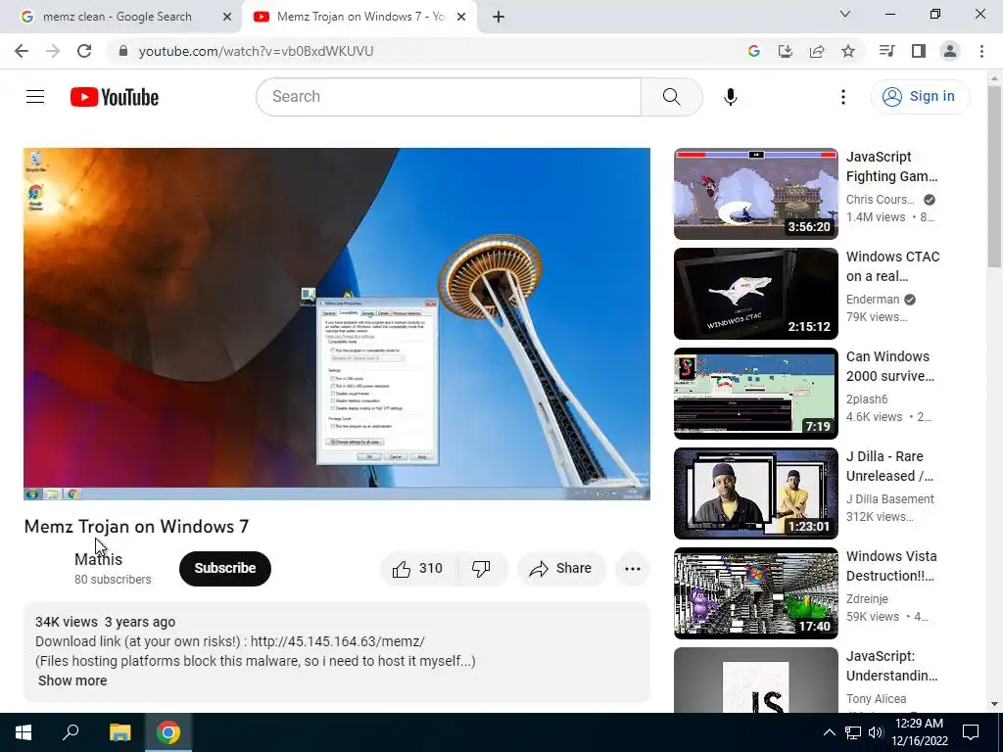Open volume control tray icon
The height and width of the screenshot is (752, 1003).
(875, 732)
